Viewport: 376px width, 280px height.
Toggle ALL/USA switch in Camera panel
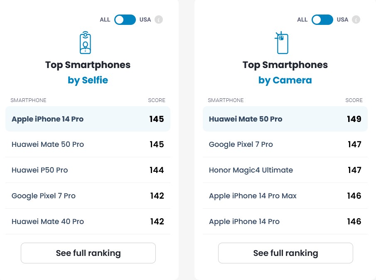322,19
